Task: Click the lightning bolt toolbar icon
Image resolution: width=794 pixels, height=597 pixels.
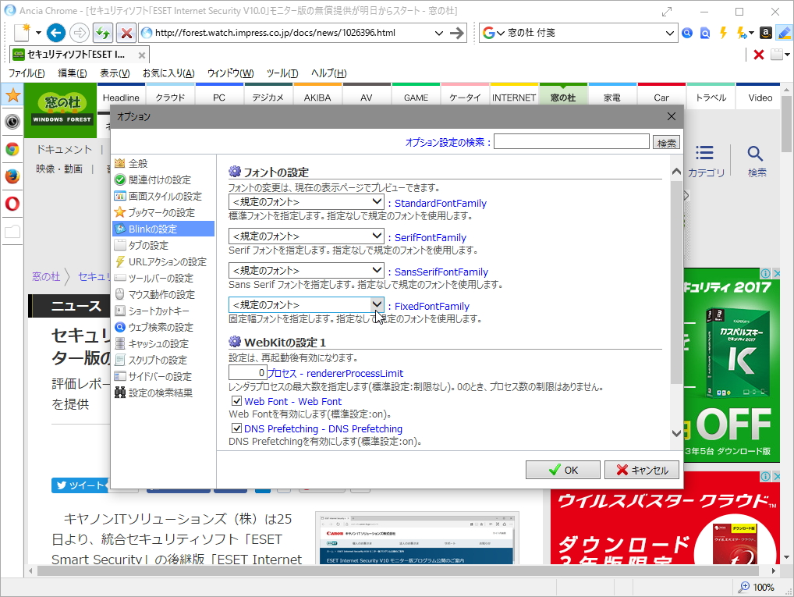Action: point(722,34)
